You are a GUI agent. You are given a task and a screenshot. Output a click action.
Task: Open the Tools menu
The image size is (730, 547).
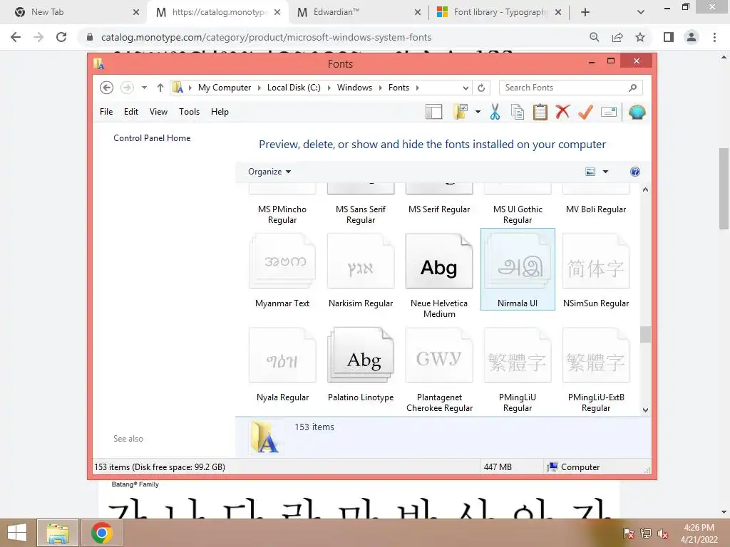coord(189,112)
